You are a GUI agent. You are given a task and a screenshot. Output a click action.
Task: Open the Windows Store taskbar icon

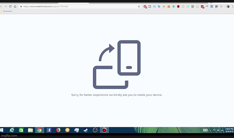21,130
